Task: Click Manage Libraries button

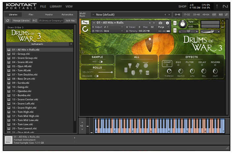Action: [21, 20]
